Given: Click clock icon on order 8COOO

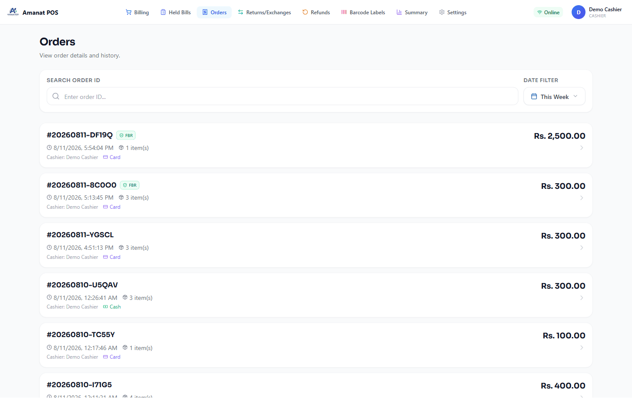Looking at the screenshot, I should 49,197.
